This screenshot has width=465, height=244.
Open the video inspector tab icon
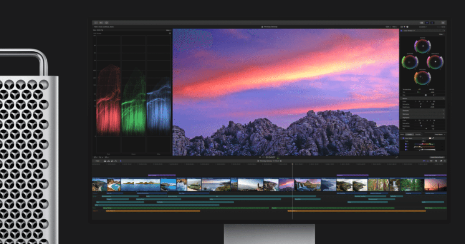coord(401,27)
